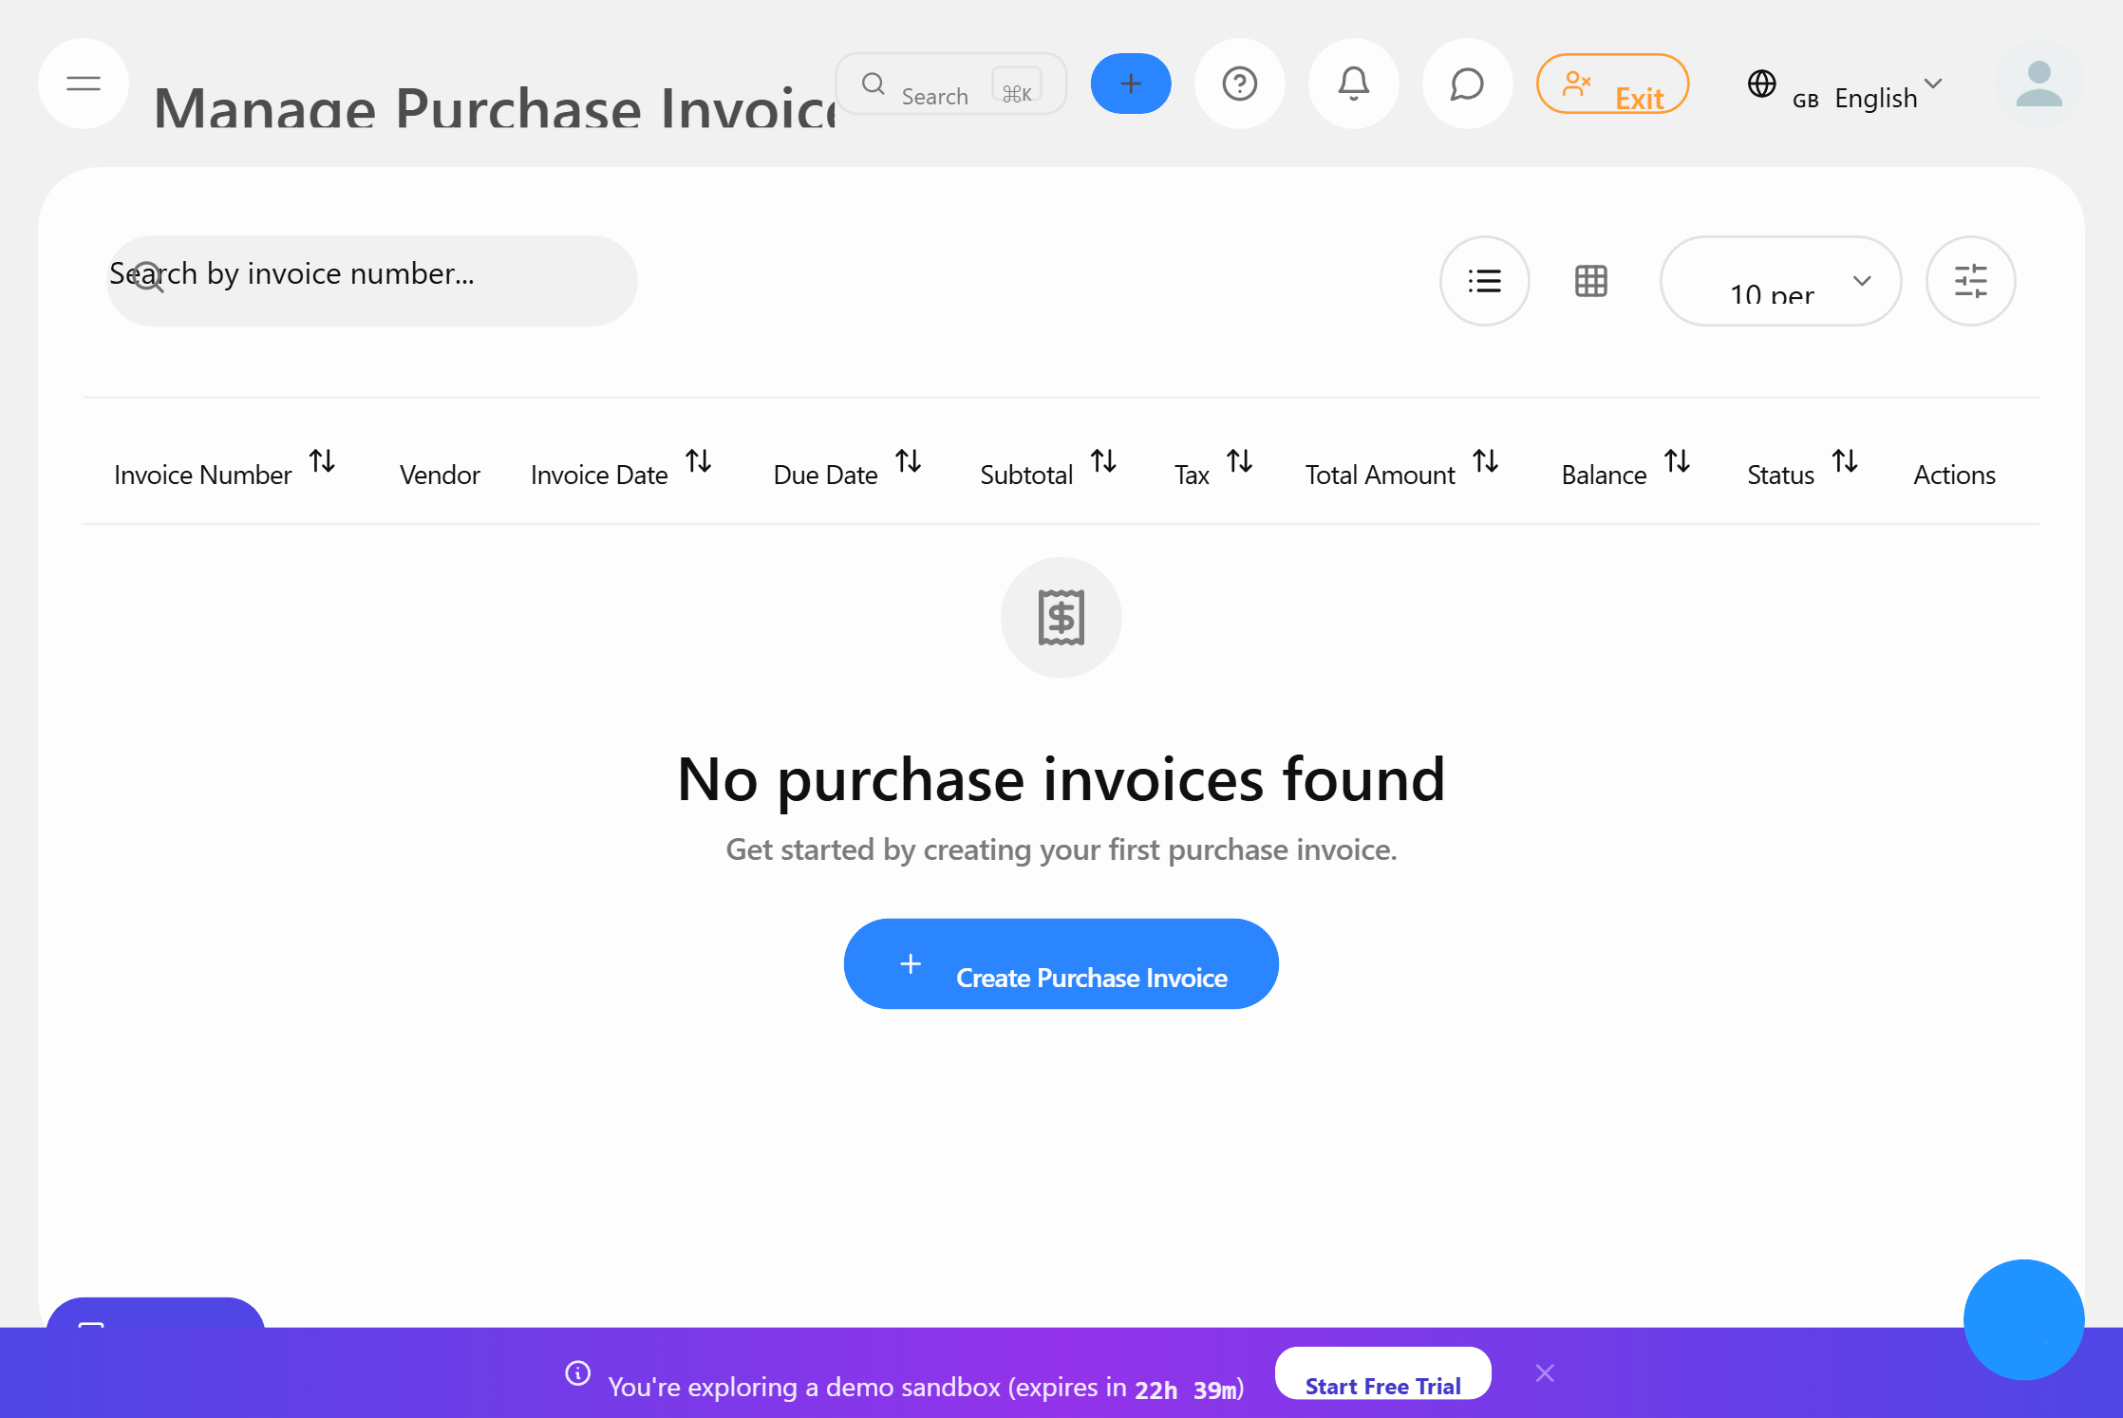Switch to list view layout

(1484, 281)
